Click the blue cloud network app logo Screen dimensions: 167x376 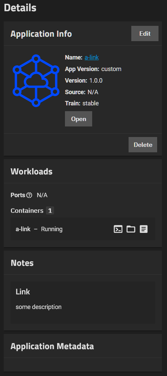point(36,81)
